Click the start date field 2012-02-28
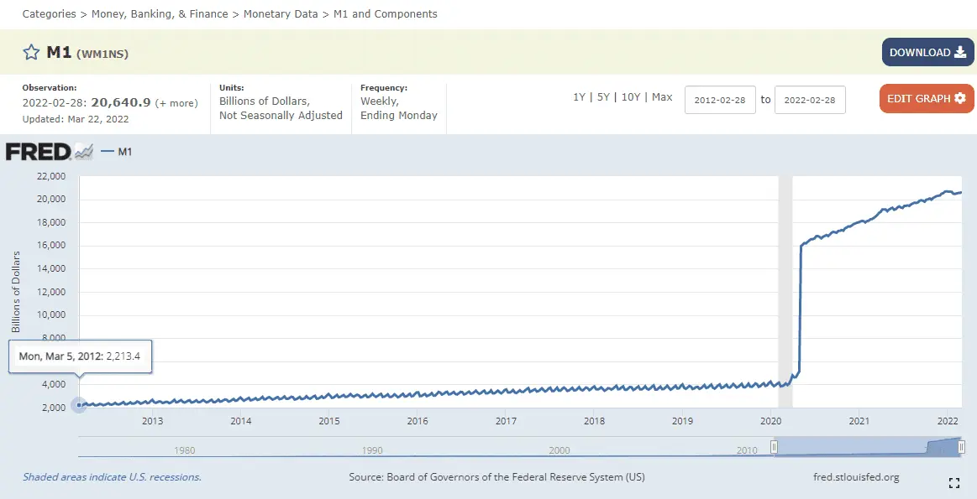 pyautogui.click(x=720, y=100)
